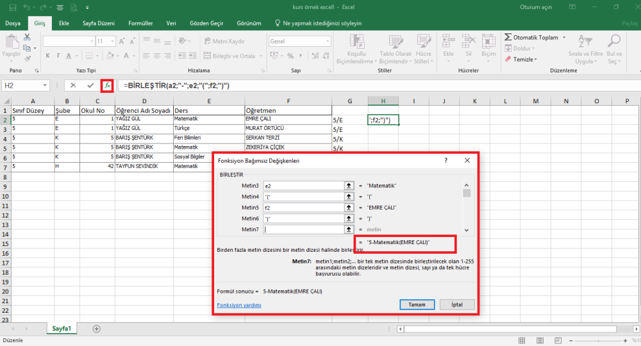Click the Metin5 range selector arrow icon
Screen dimensions: 641x346
click(x=349, y=208)
